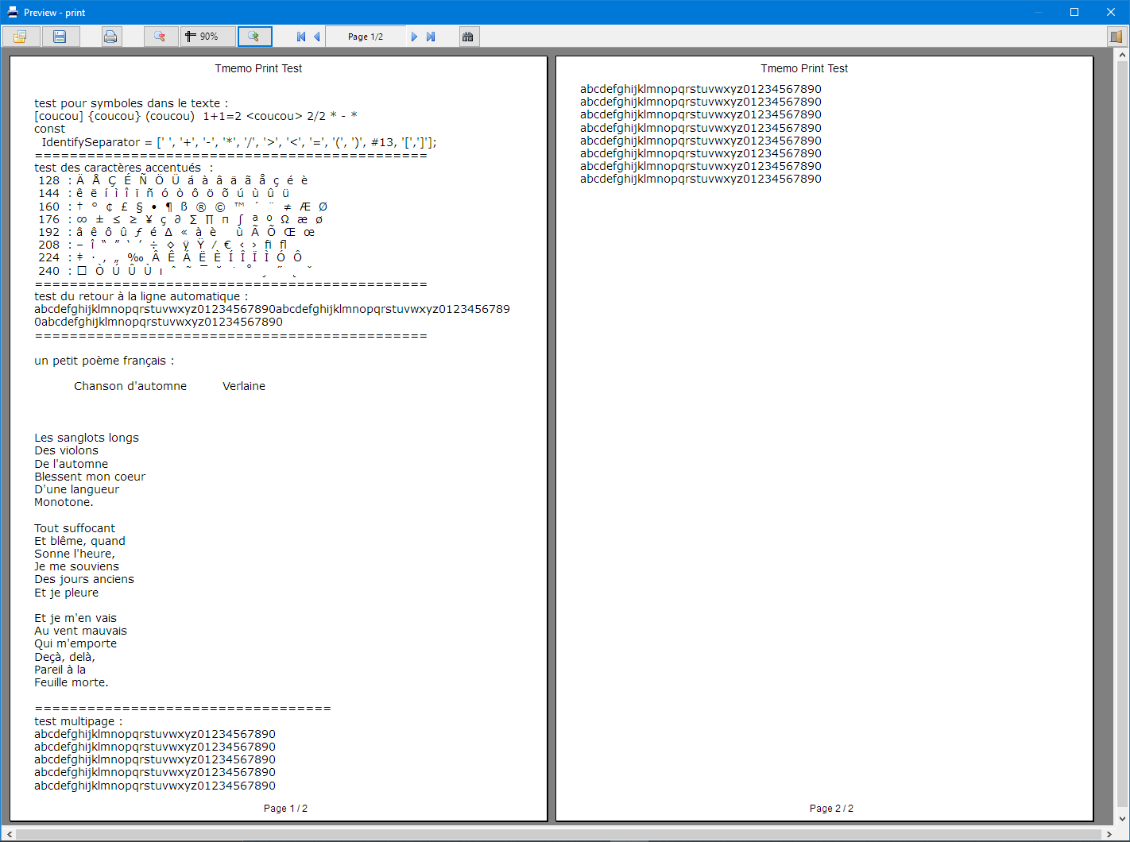Click the 'test du retour à la ligne automatique' line
This screenshot has height=842, width=1130.
click(x=141, y=296)
